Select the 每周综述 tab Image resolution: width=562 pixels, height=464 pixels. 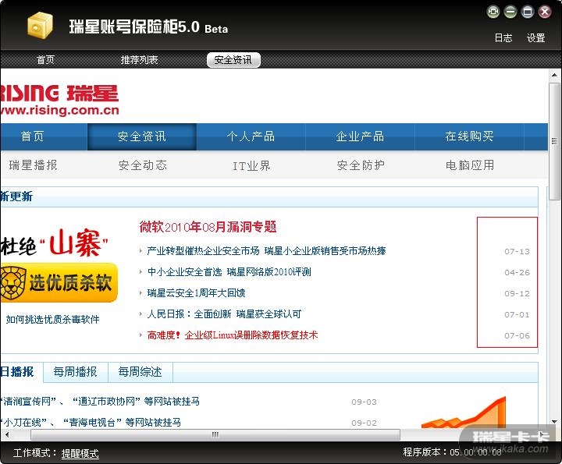140,372
